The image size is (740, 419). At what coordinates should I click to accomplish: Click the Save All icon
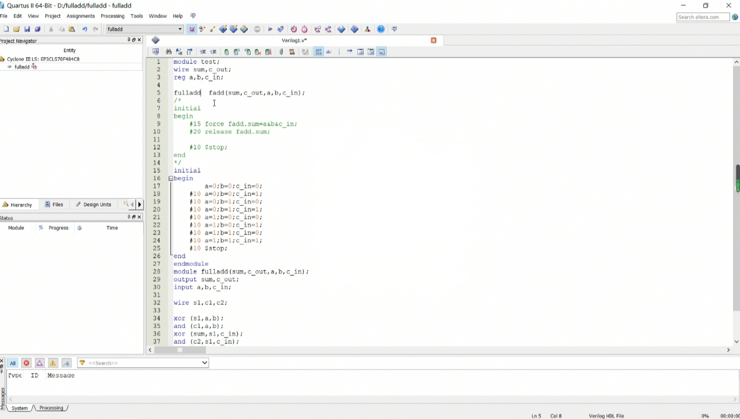coord(38,29)
